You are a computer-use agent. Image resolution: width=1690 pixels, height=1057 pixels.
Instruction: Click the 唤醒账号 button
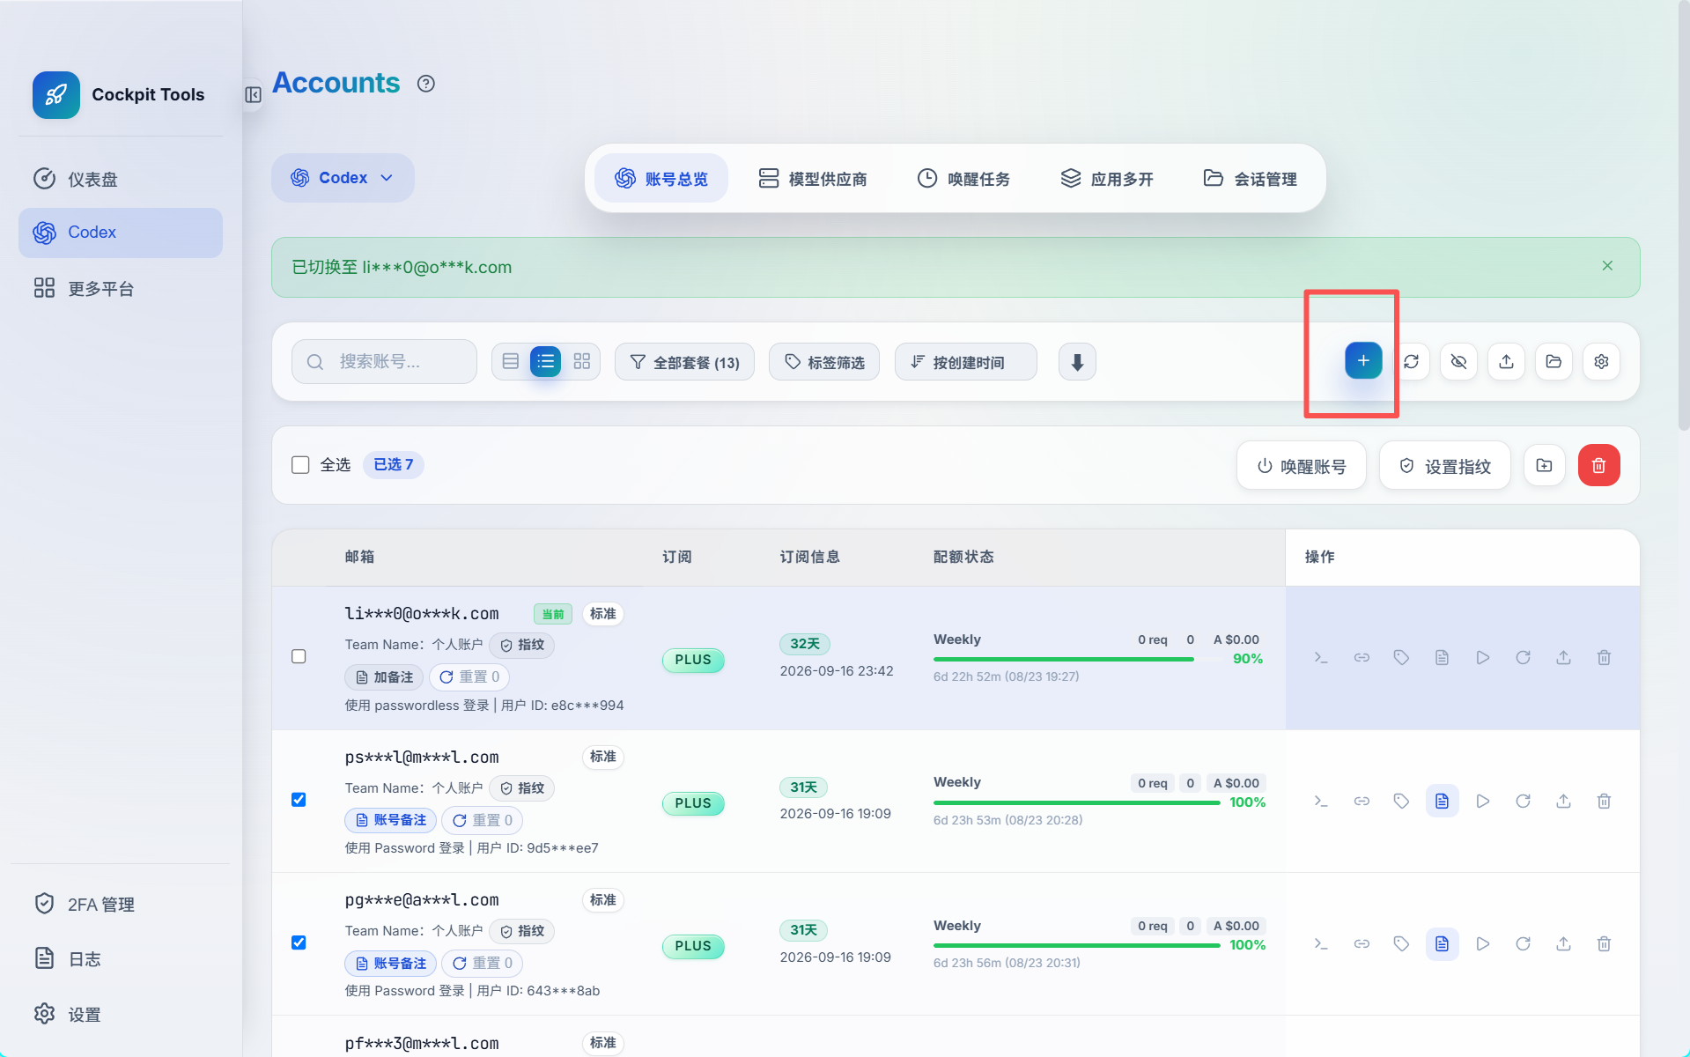coord(1301,466)
